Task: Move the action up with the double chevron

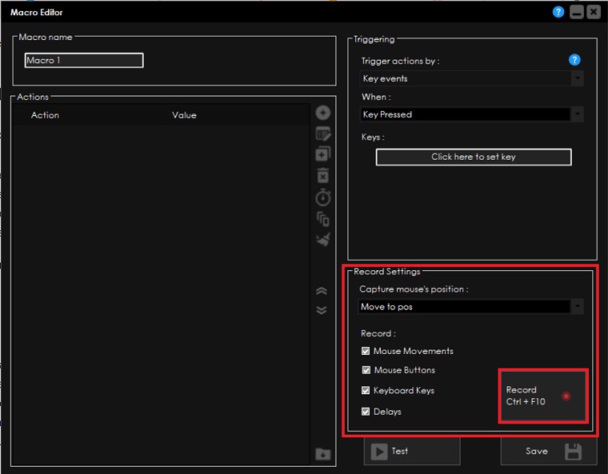Action: tap(322, 291)
